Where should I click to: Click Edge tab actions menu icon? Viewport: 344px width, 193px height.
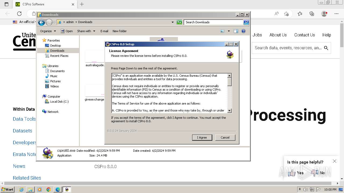click(6, 4)
